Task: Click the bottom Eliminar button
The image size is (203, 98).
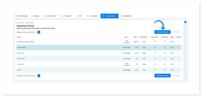Action: tap(177, 76)
